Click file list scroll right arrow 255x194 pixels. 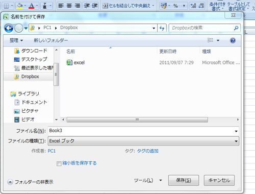click(238, 119)
